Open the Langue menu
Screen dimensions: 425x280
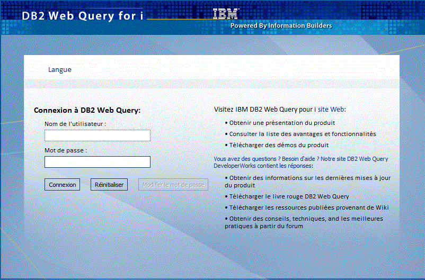(x=59, y=69)
